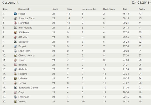Screen dimensions: 151x105
Task: Open the Carpi team link
Action: pyautogui.click(x=21, y=92)
